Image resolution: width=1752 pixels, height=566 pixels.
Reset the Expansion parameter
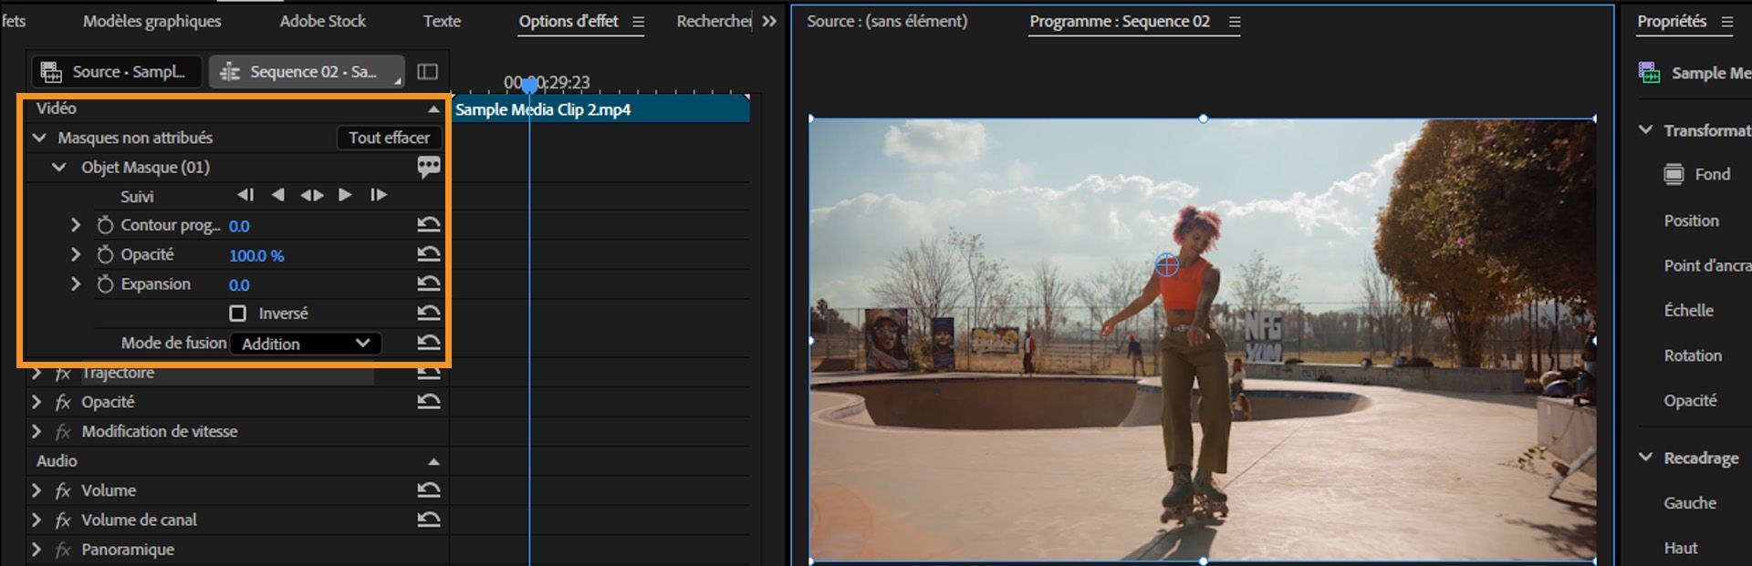pos(429,283)
